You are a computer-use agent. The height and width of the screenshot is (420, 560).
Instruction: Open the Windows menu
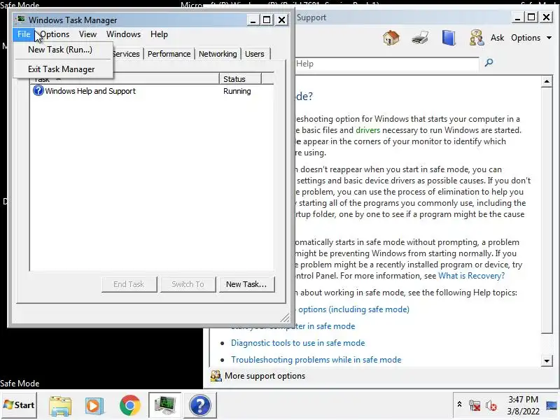point(124,34)
